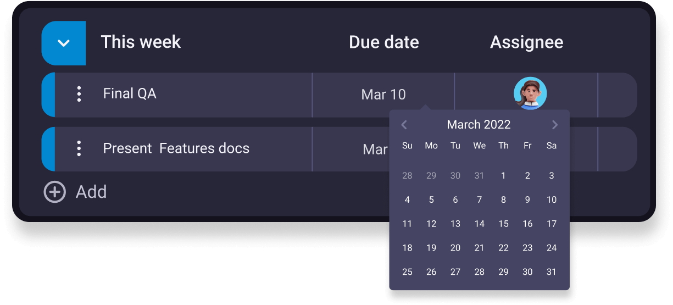Screen dimensions: 673x305
Task: Click the Due date column header
Action: pyautogui.click(x=383, y=42)
